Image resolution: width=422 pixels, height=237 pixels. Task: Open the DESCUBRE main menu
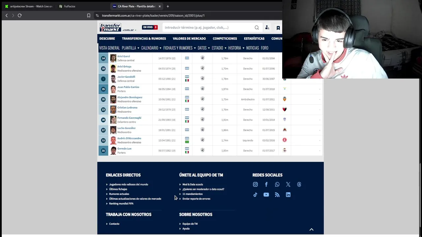point(107,39)
